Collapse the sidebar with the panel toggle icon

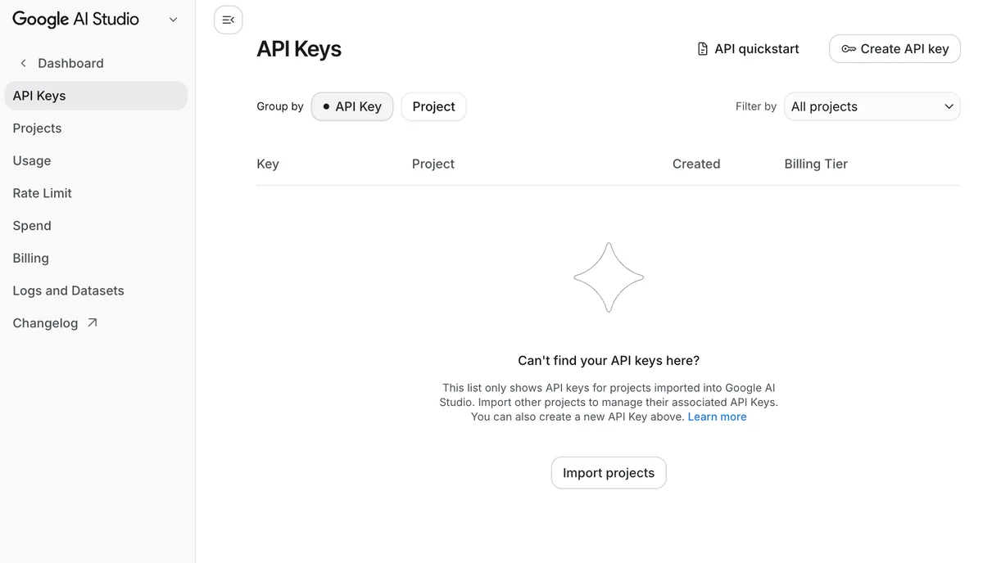pos(228,20)
